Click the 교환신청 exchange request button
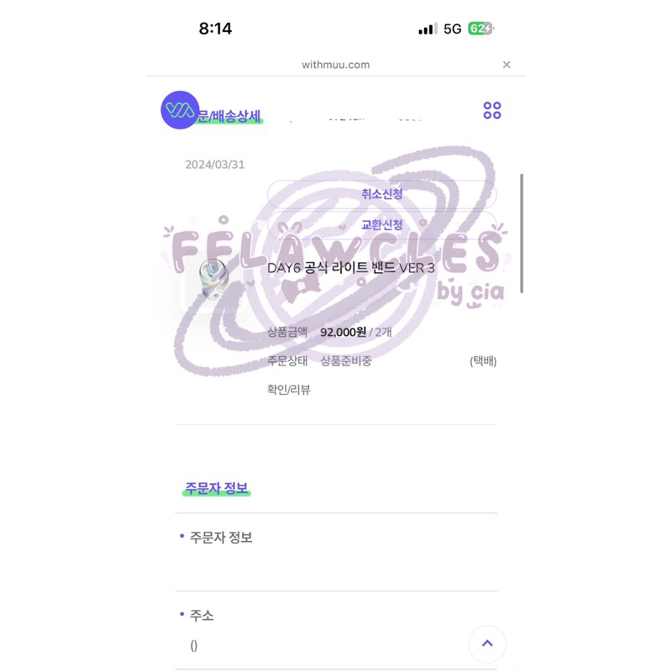The height and width of the screenshot is (672, 672). (x=382, y=224)
